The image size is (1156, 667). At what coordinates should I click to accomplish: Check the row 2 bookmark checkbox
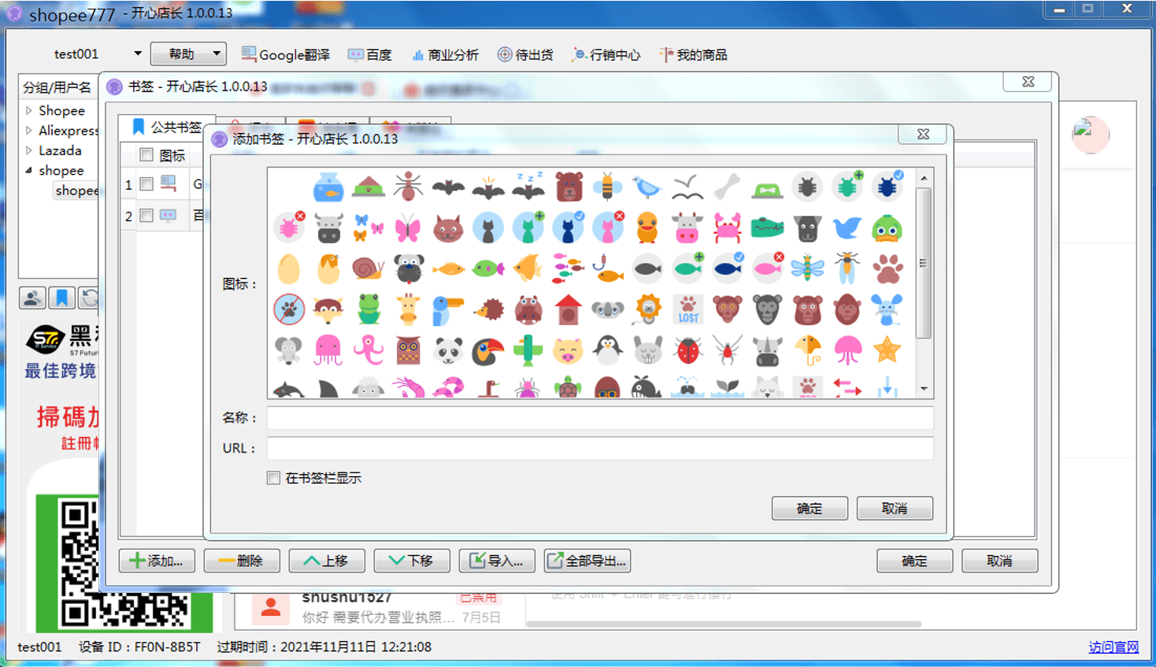(146, 216)
